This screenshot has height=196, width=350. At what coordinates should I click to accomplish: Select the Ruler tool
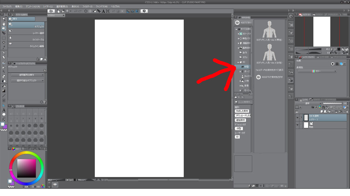(4, 105)
